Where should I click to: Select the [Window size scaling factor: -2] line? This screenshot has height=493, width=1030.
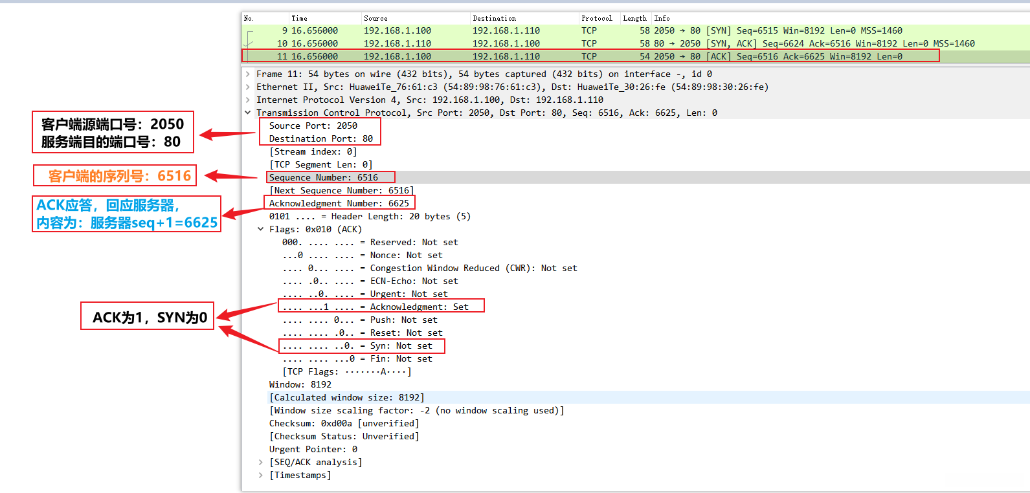pyautogui.click(x=417, y=411)
